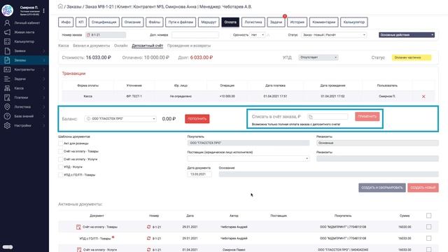This screenshot has height=252, width=448.
Task: Expand the Касса sidebar chevron
Action: [x=44, y=88]
